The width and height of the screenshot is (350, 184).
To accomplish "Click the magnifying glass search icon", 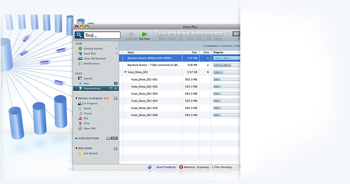I will (x=79, y=35).
